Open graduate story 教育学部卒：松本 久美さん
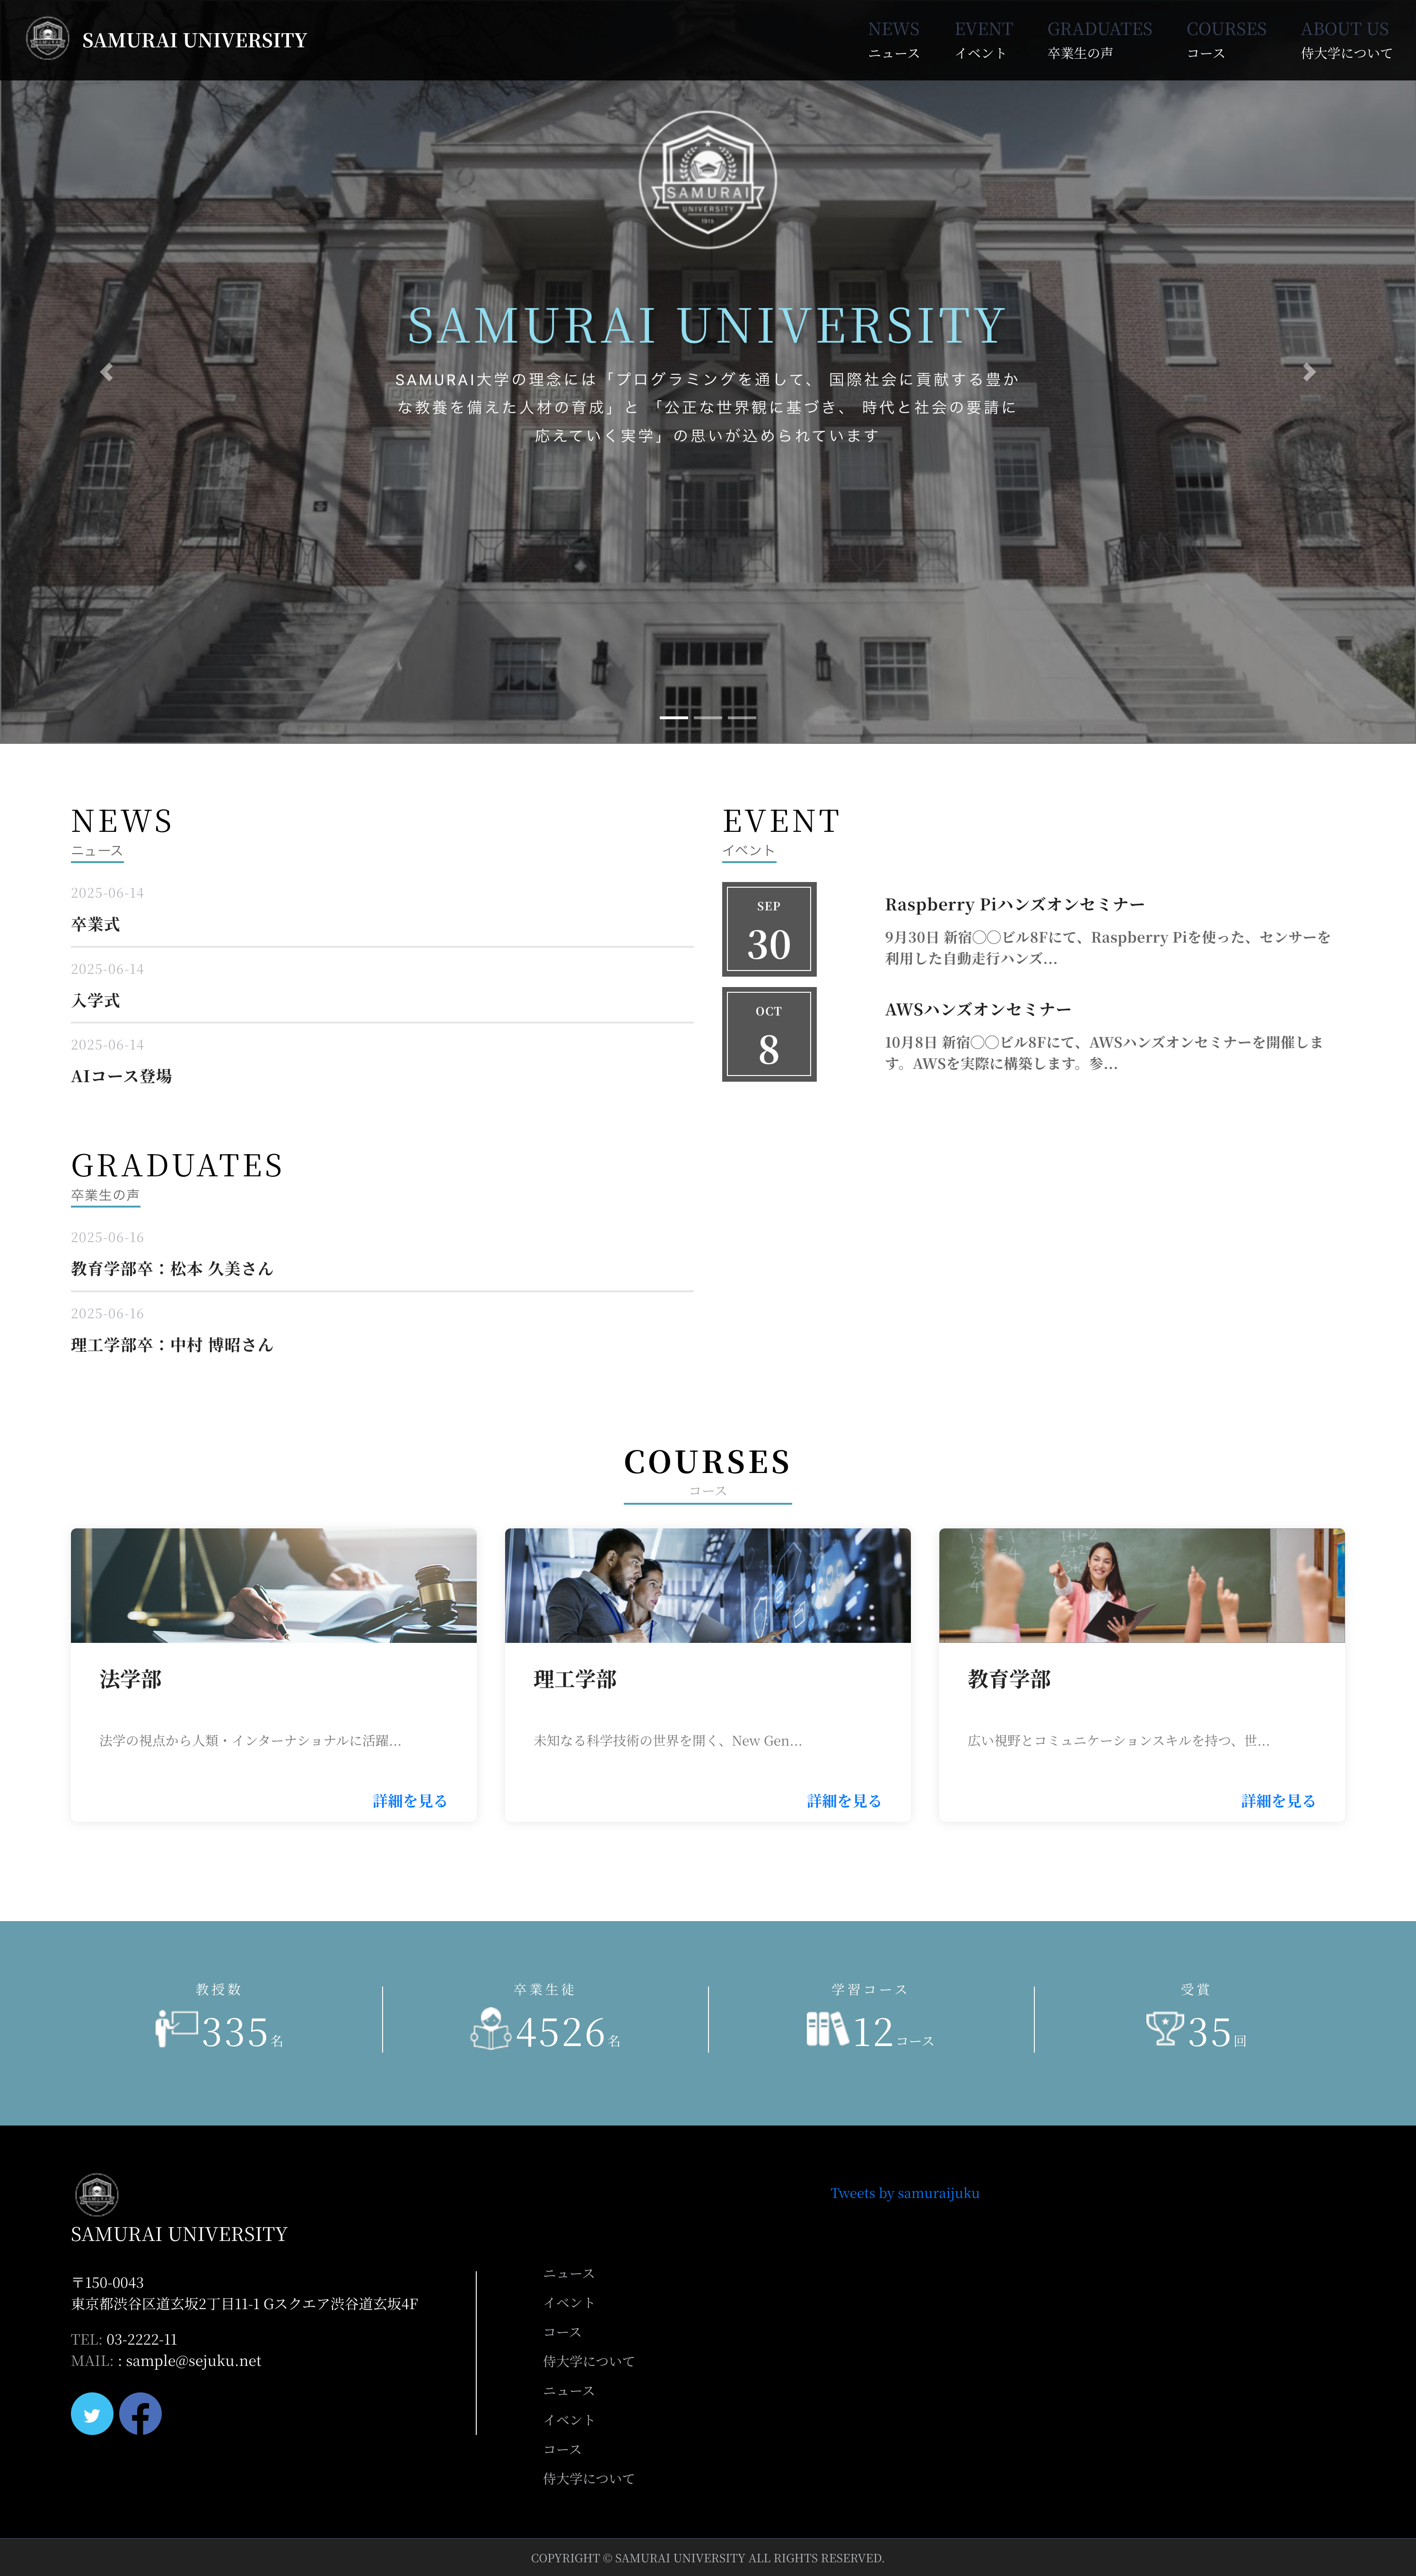1416x2576 pixels. [x=172, y=1268]
